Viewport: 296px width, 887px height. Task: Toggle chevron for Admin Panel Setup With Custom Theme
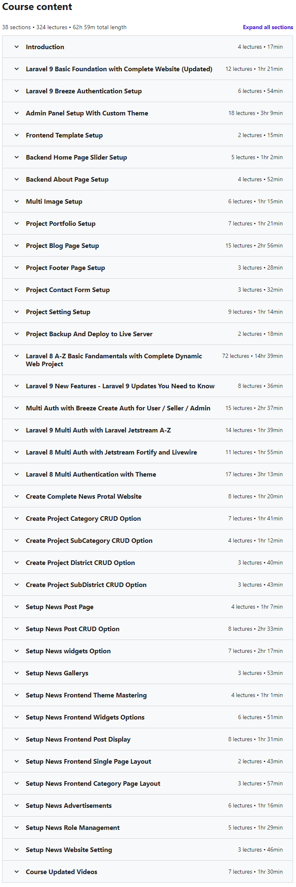click(17, 113)
